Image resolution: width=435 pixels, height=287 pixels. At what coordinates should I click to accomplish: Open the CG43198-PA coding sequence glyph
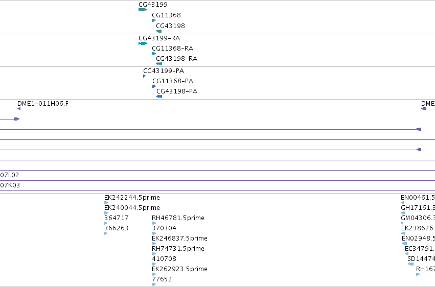[159, 97]
